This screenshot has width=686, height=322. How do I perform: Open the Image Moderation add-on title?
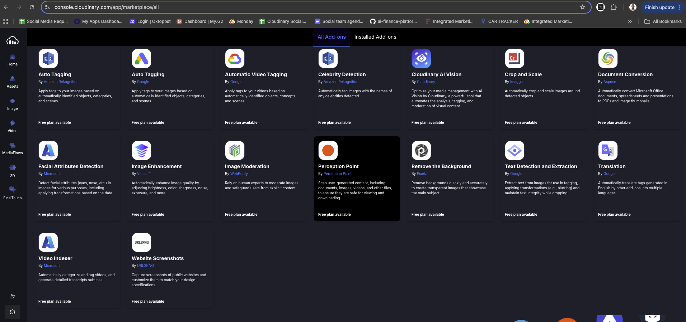coord(247,166)
